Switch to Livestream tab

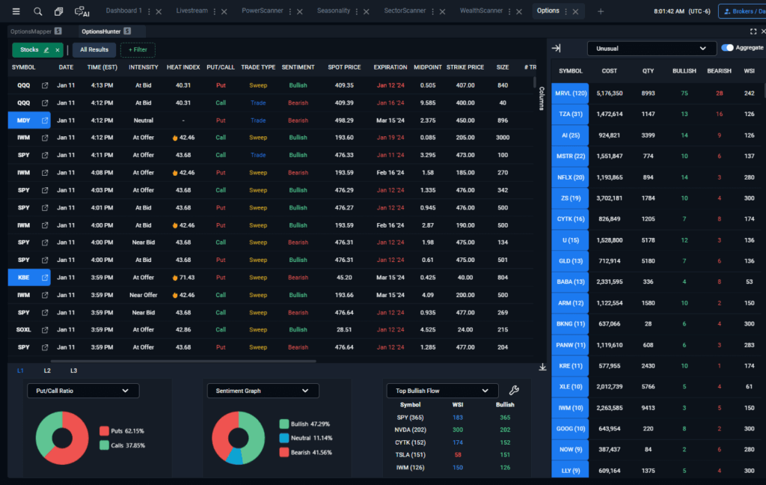click(x=191, y=10)
